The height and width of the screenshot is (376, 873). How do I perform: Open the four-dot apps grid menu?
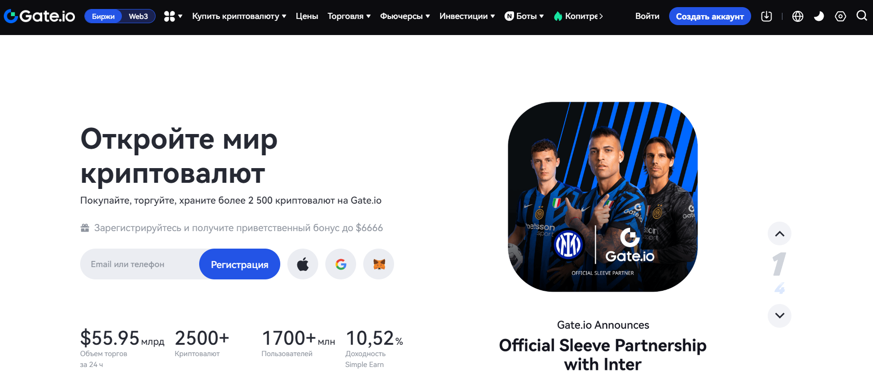[173, 16]
